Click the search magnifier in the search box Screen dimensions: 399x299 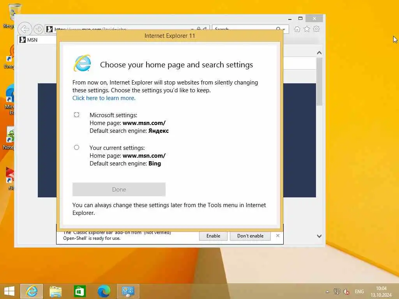tap(278, 29)
